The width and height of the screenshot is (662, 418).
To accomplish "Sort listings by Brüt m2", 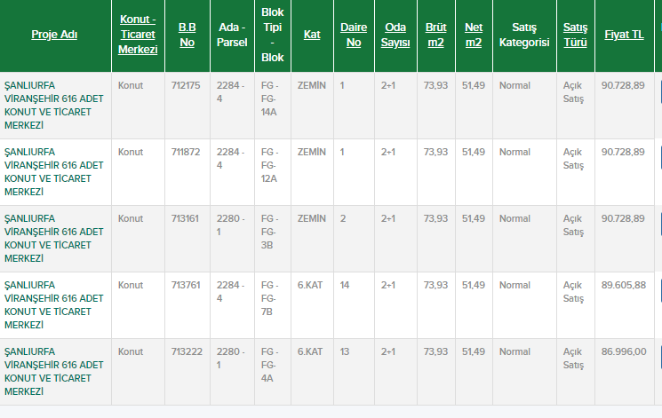I will (x=436, y=35).
